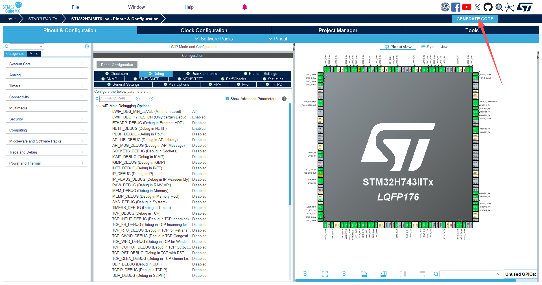Expand the Middleware and Software Packs category
The height and width of the screenshot is (285, 542).
[x=47, y=141]
